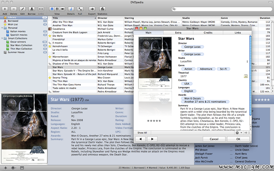The width and height of the screenshot is (274, 171).
Task: Confirm with the OK button
Action: [x=238, y=139]
